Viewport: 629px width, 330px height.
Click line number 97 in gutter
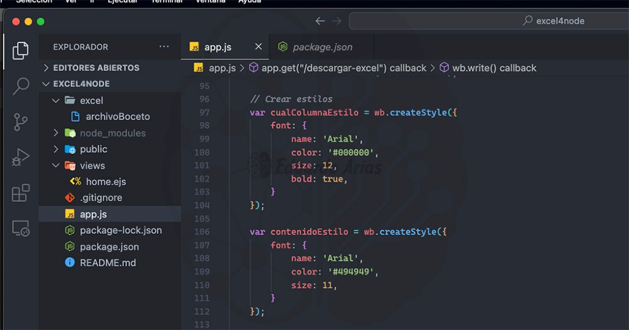[204, 113]
